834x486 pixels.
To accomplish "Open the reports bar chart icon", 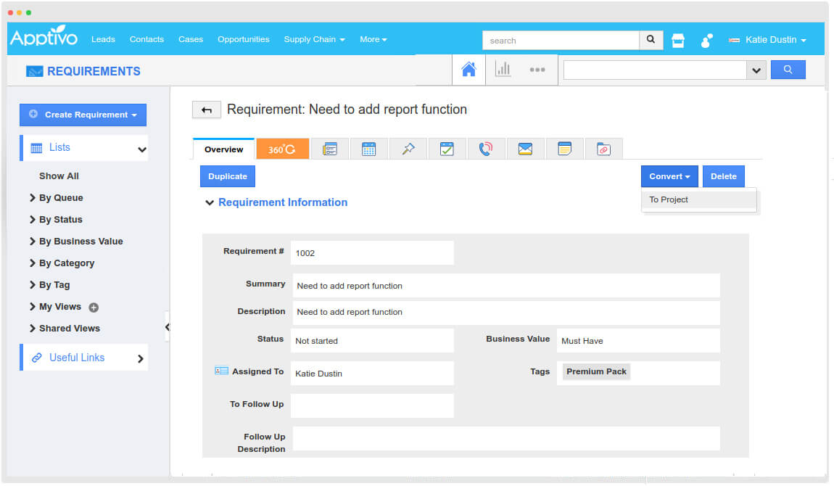I will (x=503, y=70).
